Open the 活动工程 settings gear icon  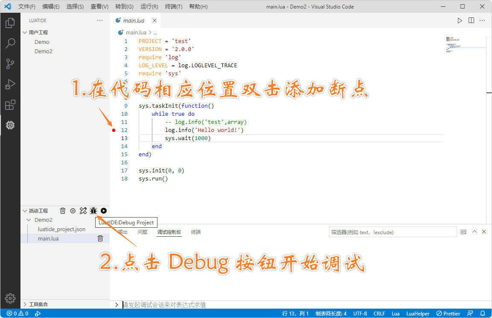coord(73,211)
